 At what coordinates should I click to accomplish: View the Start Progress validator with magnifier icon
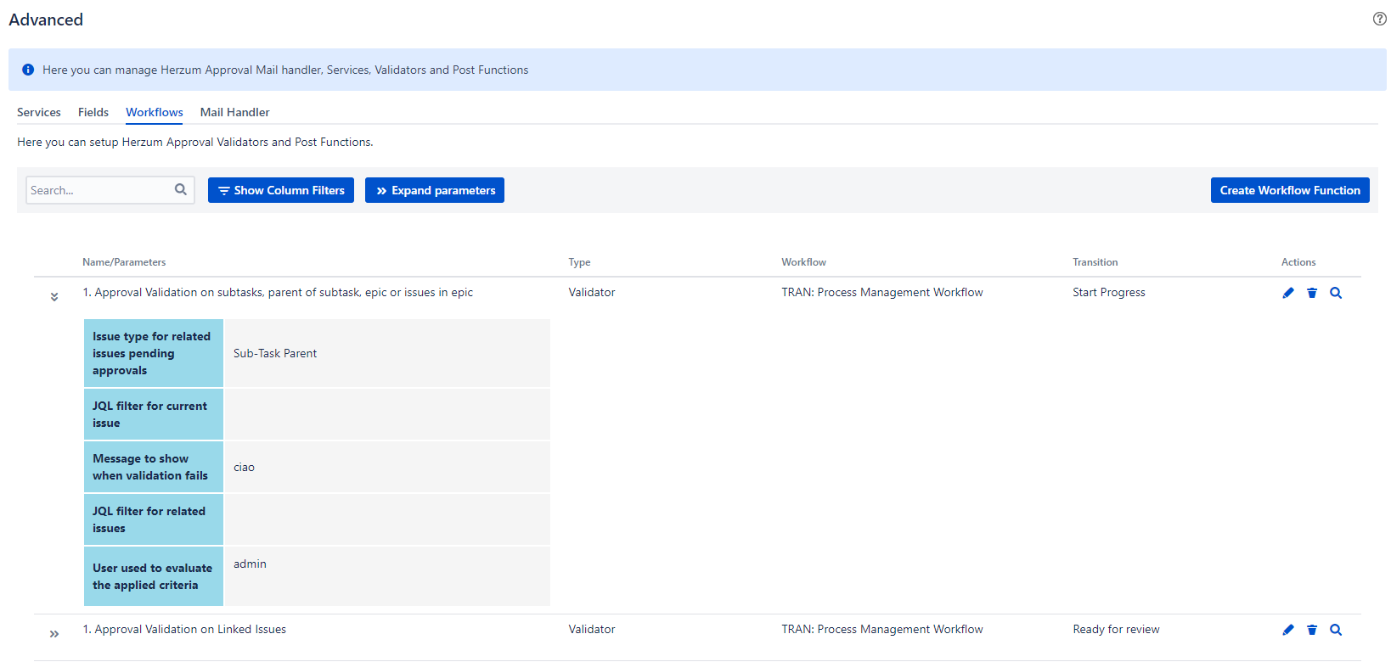coord(1336,293)
